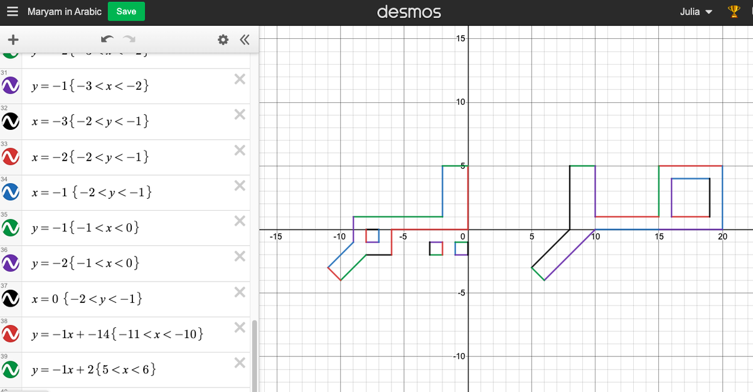The width and height of the screenshot is (753, 392).
Task: Delete expression 33 x=-2{-2<y<-1}
Action: click(239, 150)
